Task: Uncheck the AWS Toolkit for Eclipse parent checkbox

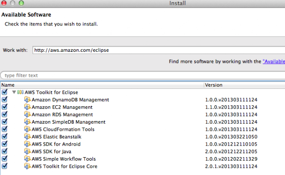Action: 4,92
